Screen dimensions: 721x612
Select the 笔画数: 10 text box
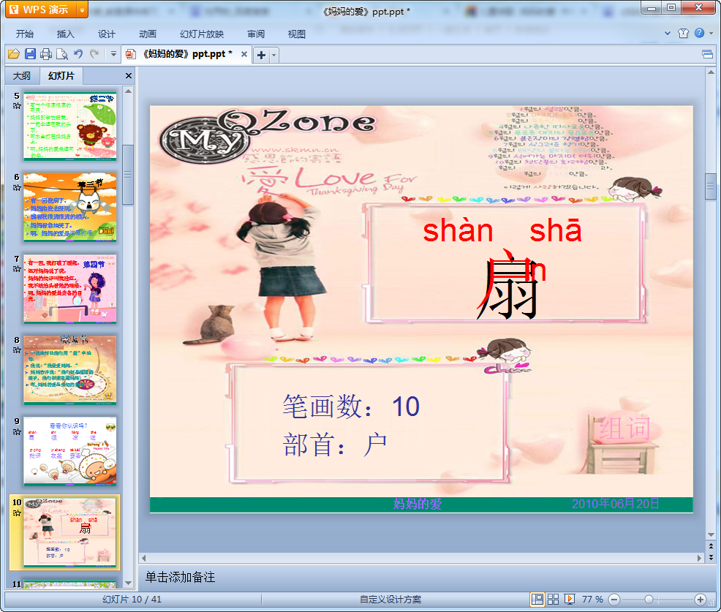pos(351,407)
